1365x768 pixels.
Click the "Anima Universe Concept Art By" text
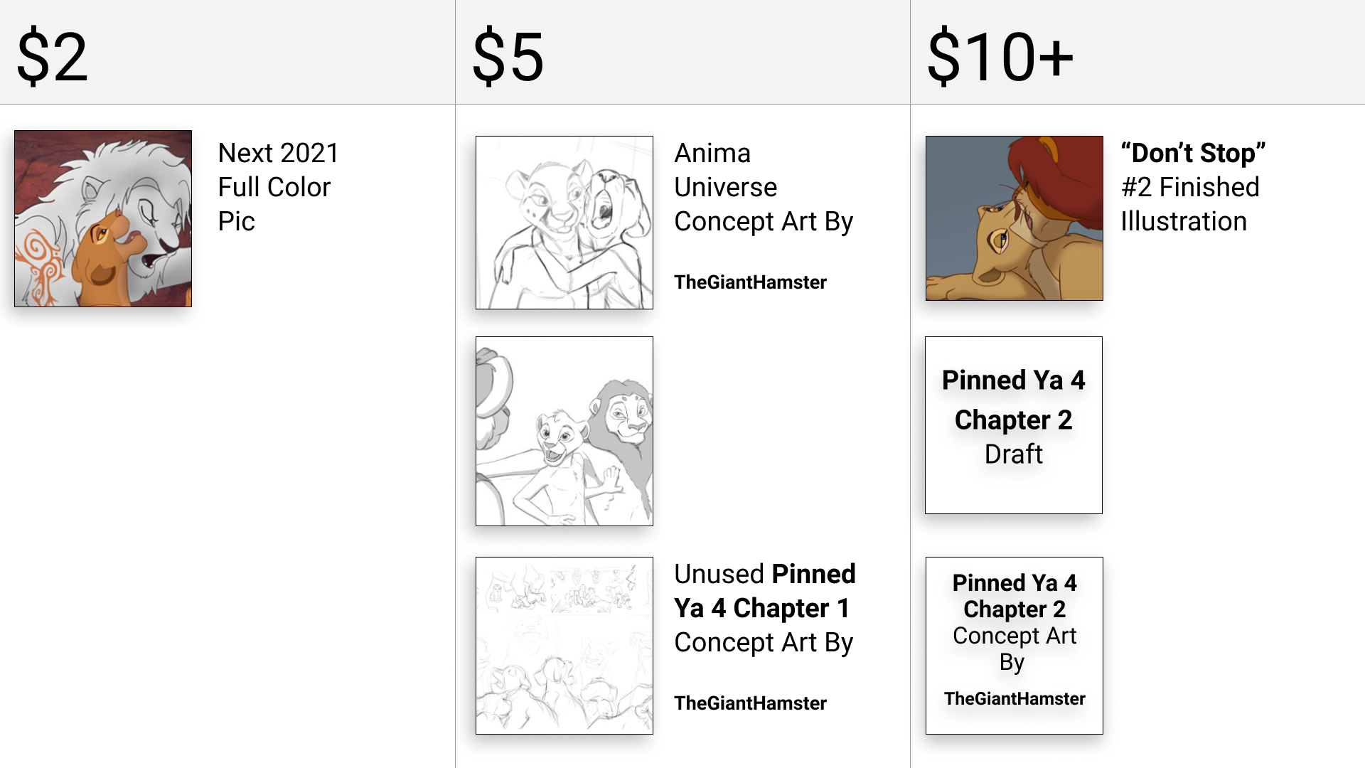[763, 187]
